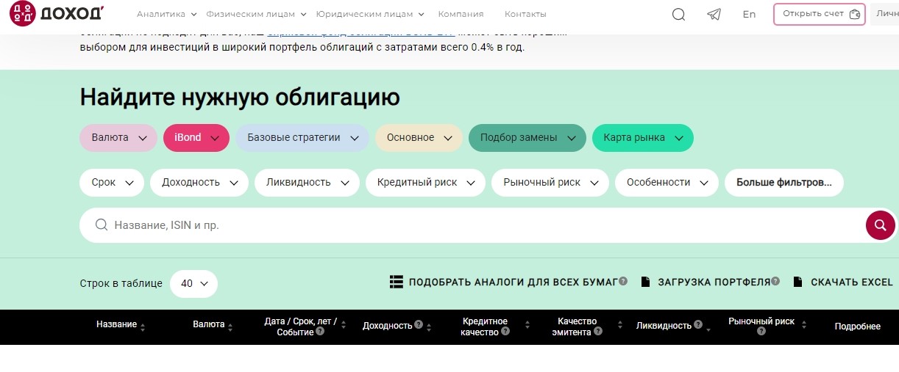The width and height of the screenshot is (899, 372).
Task: Open the iBond filter dropdown
Action: coord(196,138)
